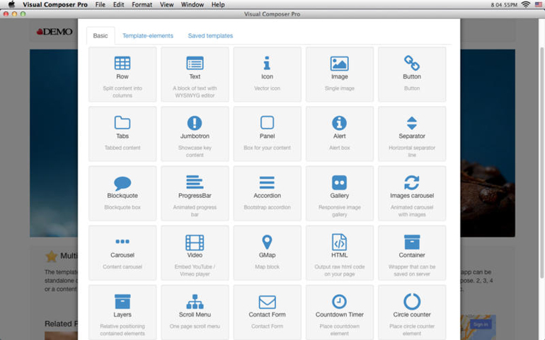The width and height of the screenshot is (545, 340).
Task: Open the Visual Composer Pro app menu
Action: (x=55, y=4)
